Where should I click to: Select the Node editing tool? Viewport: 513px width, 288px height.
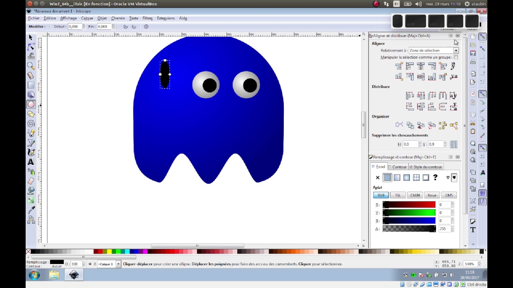point(31,47)
